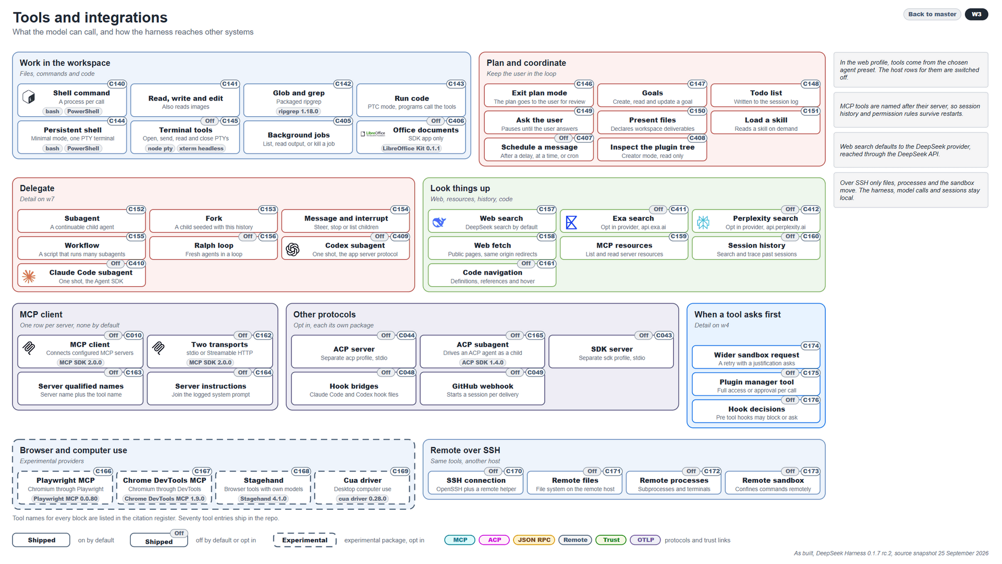Select the OTLP legend pill
Screen dimensions: 1002x564
(x=645, y=540)
